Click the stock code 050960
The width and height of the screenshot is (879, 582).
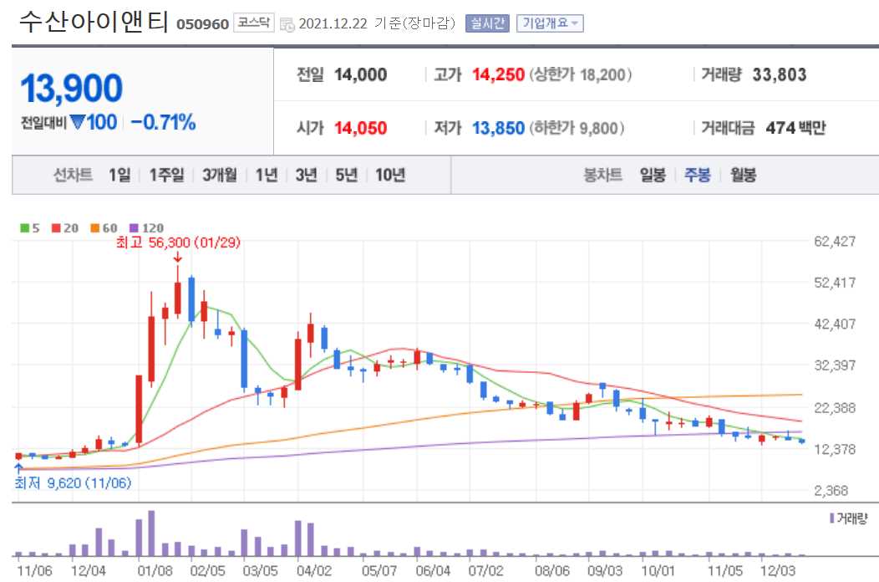pyautogui.click(x=202, y=24)
